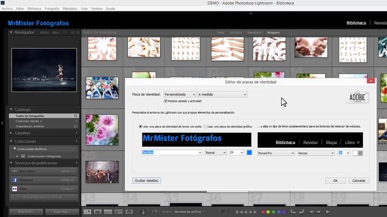Select previous photo arrow in toolbar
This screenshot has height=217, width=387.
[x=312, y=212]
